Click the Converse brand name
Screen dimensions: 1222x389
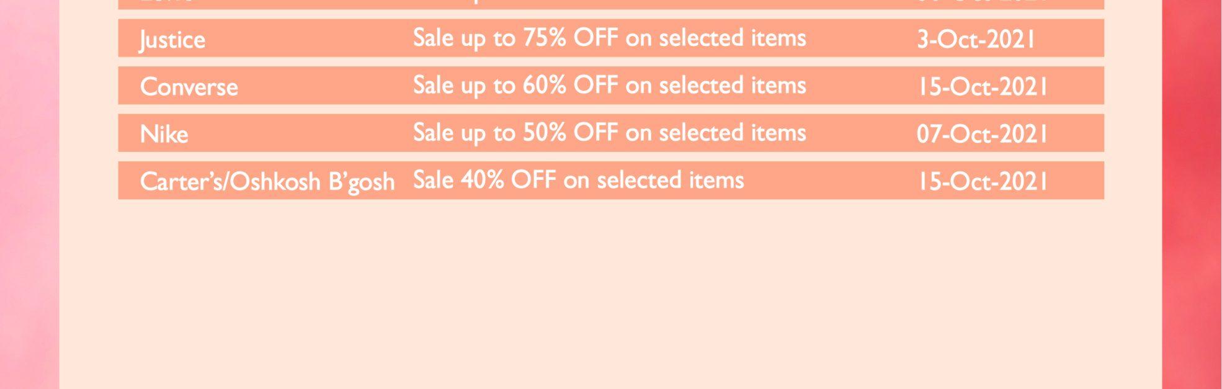coord(189,87)
